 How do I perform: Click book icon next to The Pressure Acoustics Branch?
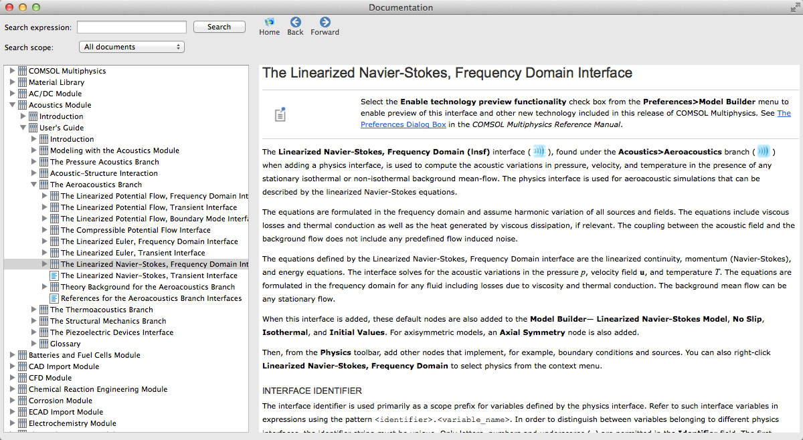pos(44,162)
